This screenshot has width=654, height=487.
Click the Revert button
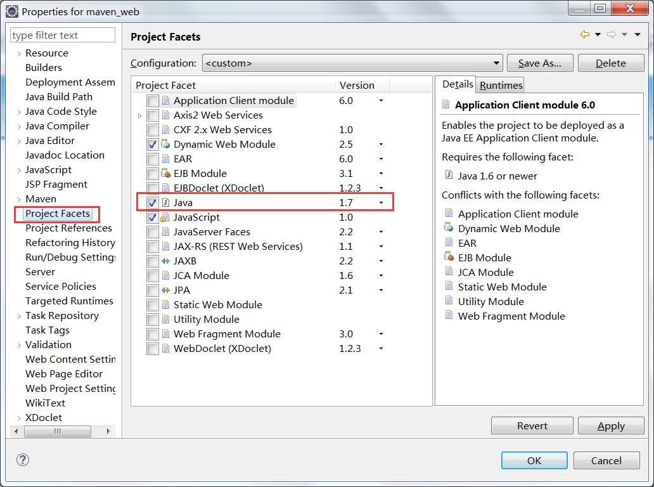[532, 425]
